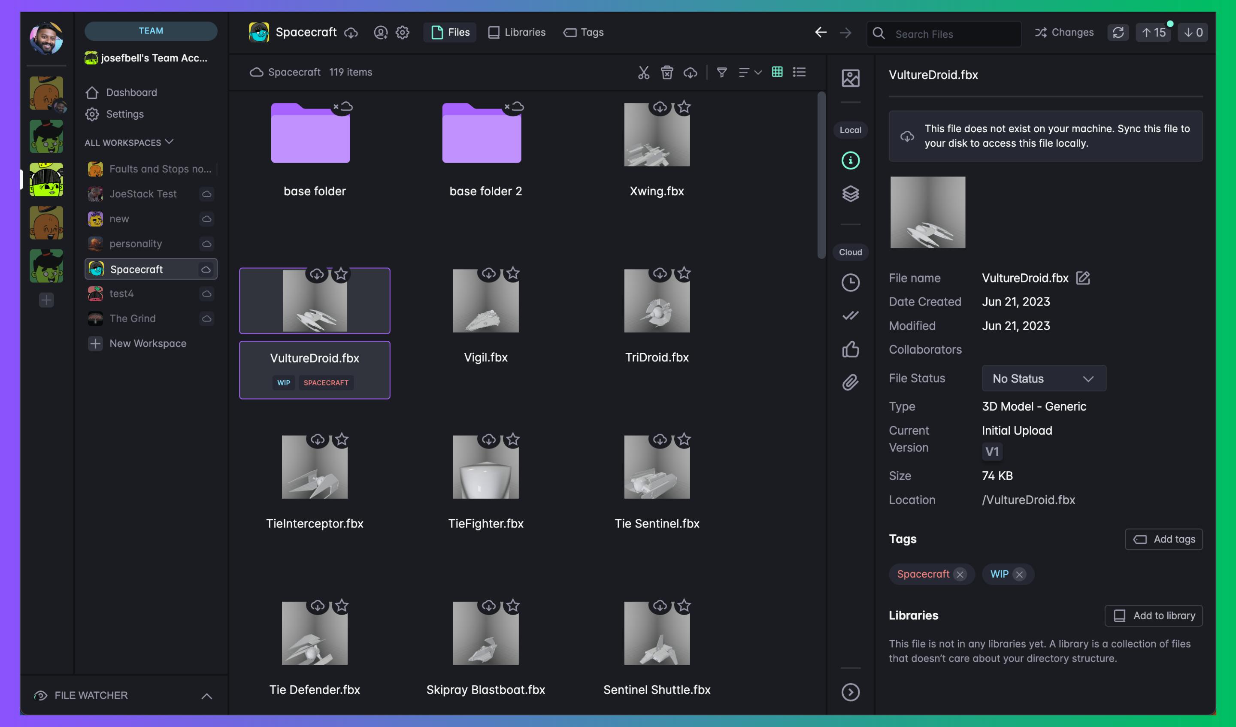The image size is (1236, 727).
Task: Click the 0 downloads counter
Action: [1192, 33]
